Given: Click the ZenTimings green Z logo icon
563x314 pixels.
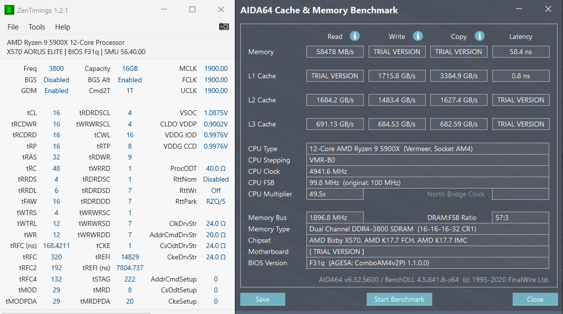Looking at the screenshot, I should (9, 10).
